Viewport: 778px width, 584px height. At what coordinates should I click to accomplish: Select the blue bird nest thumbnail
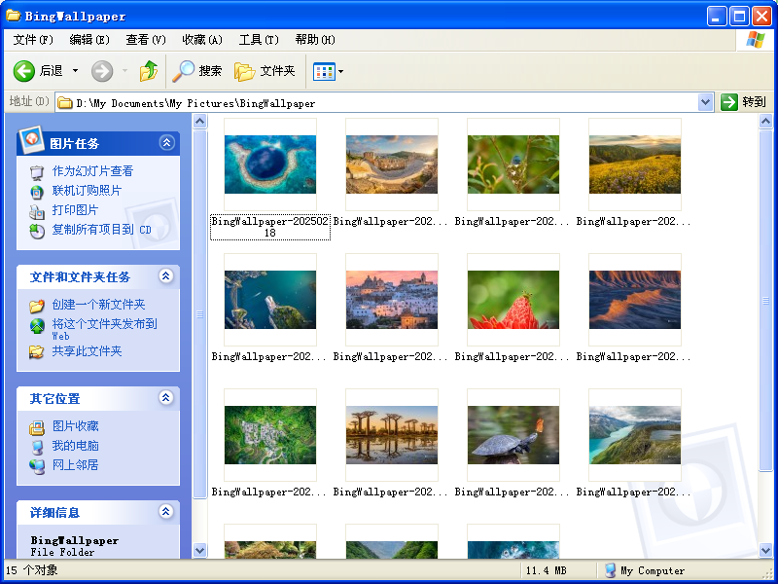tap(513, 164)
